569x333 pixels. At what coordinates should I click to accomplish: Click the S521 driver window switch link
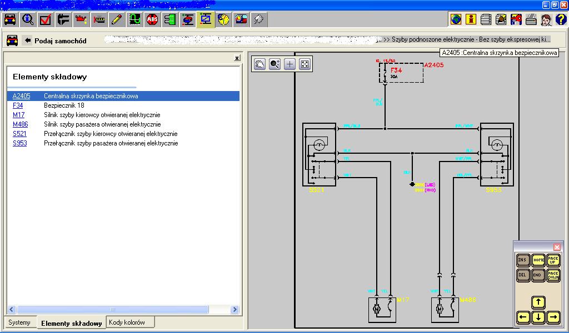coord(19,134)
